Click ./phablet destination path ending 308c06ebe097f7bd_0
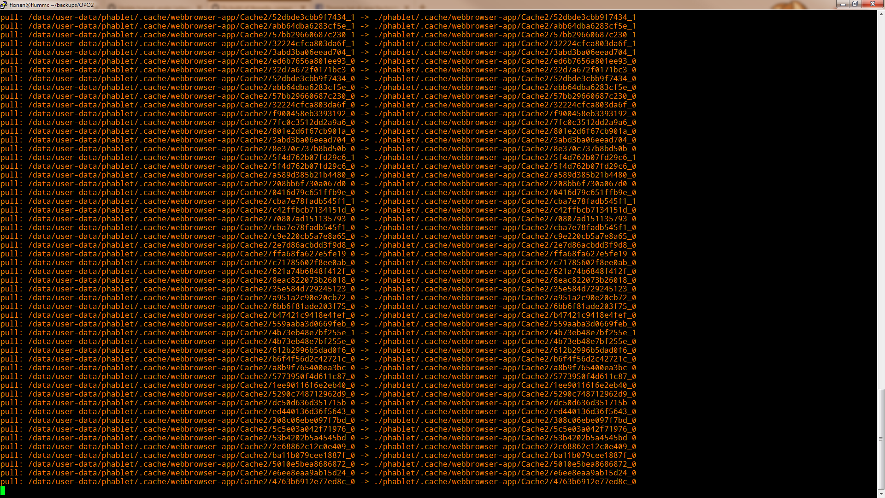Viewport: 885px width, 498px height. (505, 420)
